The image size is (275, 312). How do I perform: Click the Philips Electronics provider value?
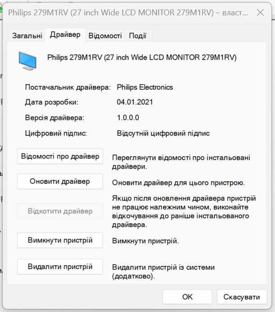coord(144,87)
